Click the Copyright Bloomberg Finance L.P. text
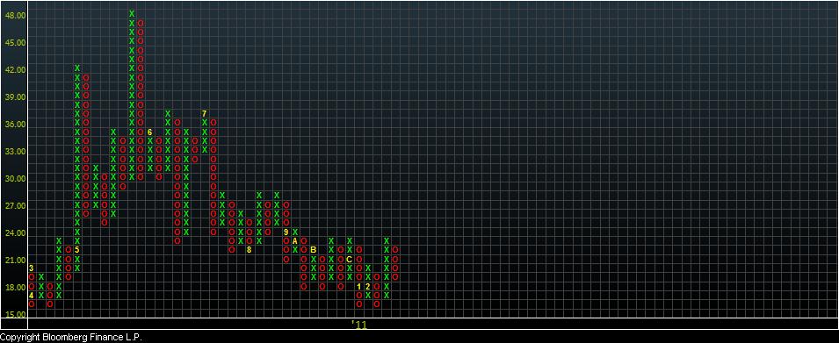 coord(71,337)
